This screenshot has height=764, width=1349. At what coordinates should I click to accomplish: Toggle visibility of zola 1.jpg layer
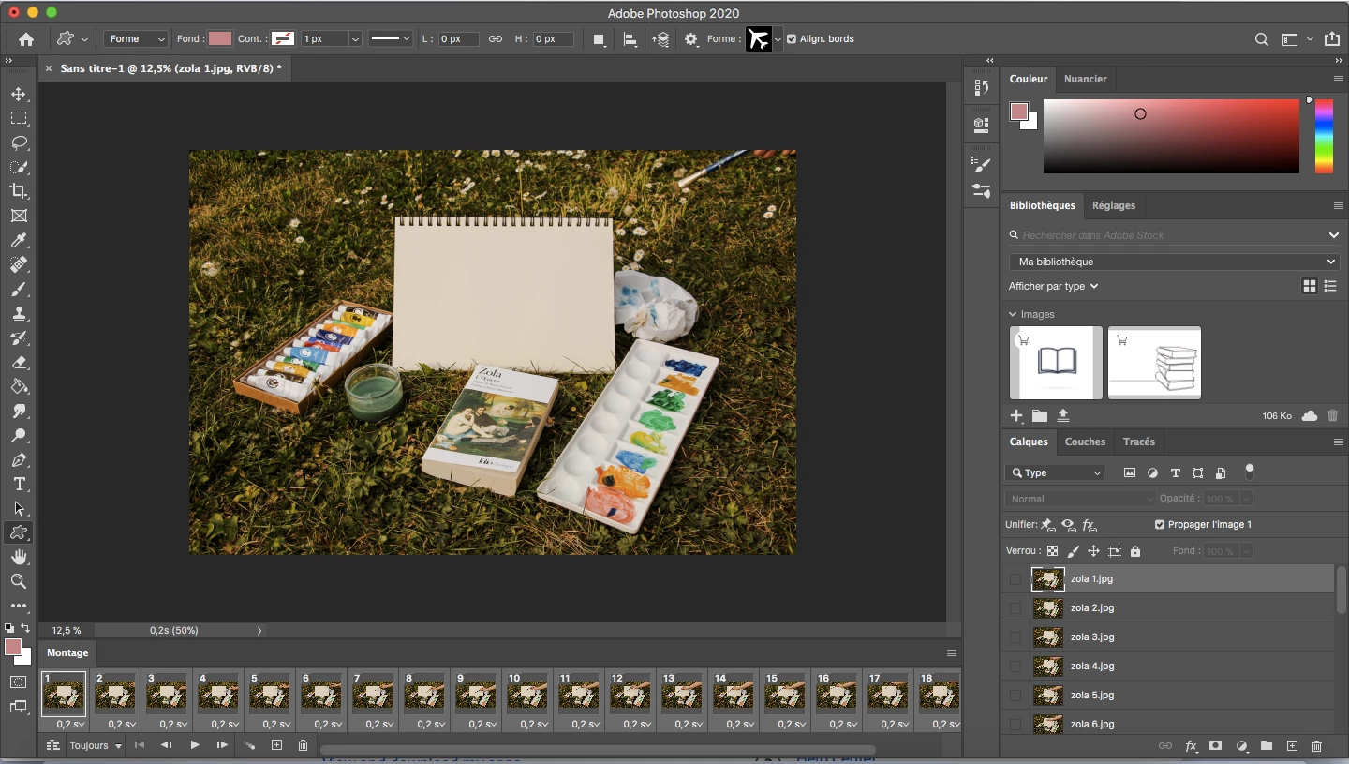click(x=1015, y=579)
